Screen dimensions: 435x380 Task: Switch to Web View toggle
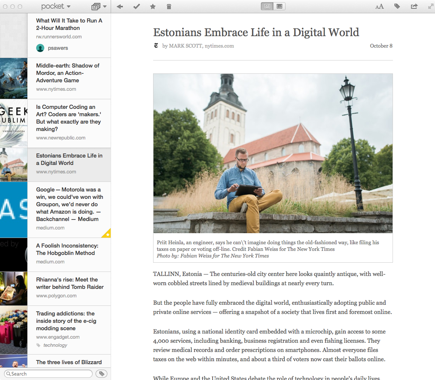(279, 6)
